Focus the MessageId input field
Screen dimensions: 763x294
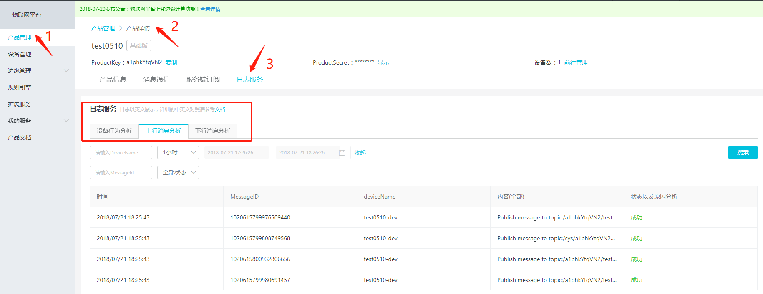coord(121,172)
